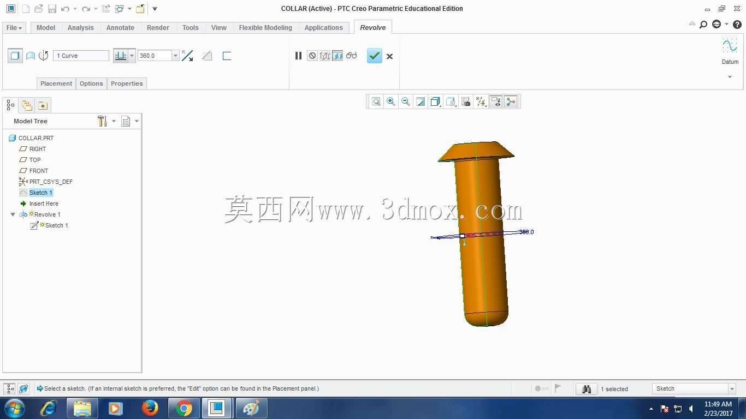Image resolution: width=746 pixels, height=419 pixels.
Task: Toggle the Thicken Sketch option
Action: [x=227, y=56]
